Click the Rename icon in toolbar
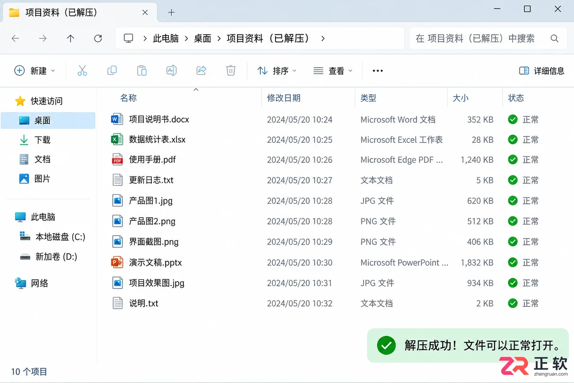The image size is (574, 383). point(171,71)
